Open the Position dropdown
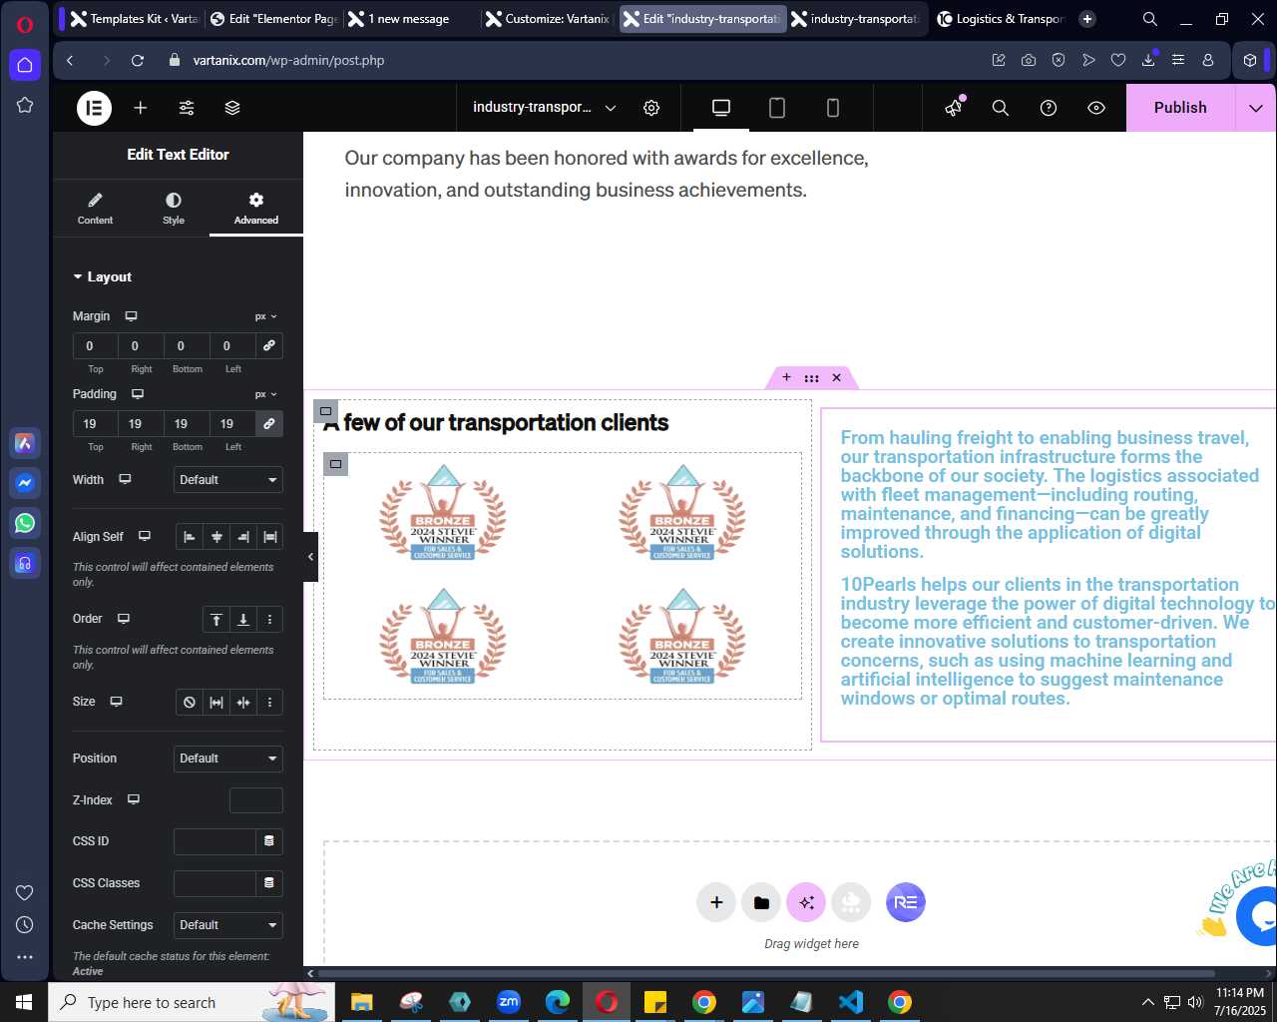 (228, 759)
